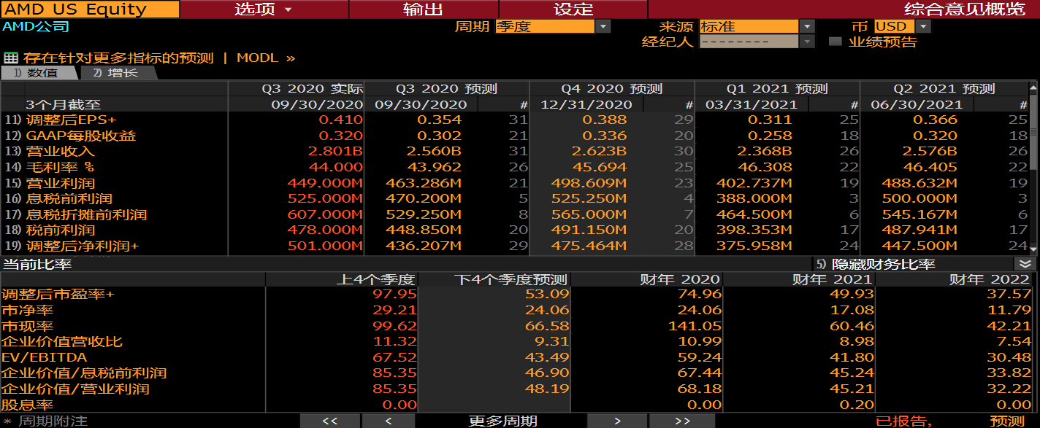Click the Q4 2020 预测 column header
The width and height of the screenshot is (1040, 428).
[x=612, y=89]
